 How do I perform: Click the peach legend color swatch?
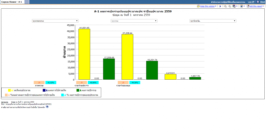tap(6, 95)
